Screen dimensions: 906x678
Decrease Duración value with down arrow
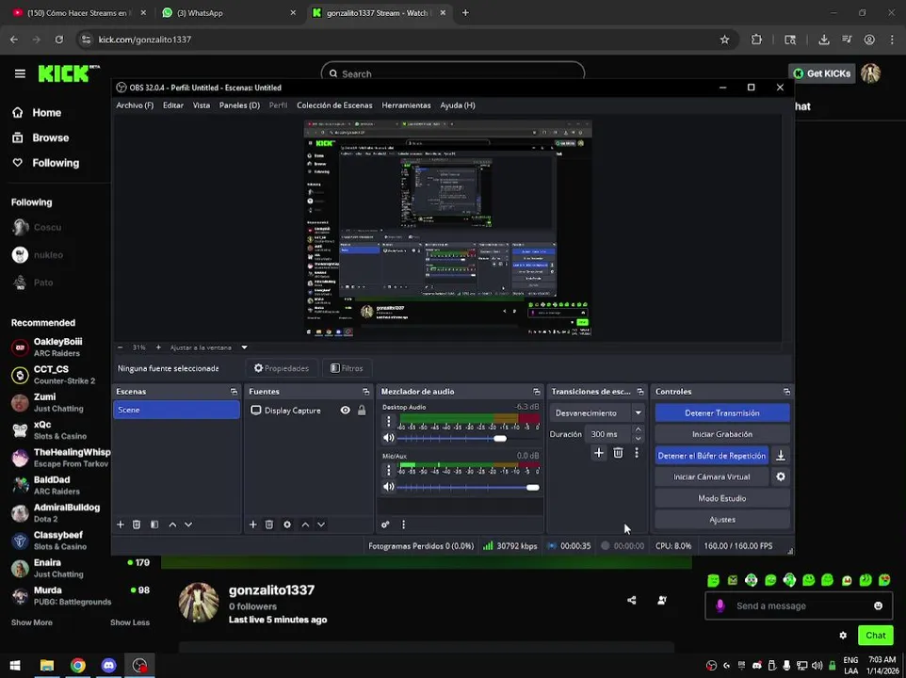[x=638, y=438]
